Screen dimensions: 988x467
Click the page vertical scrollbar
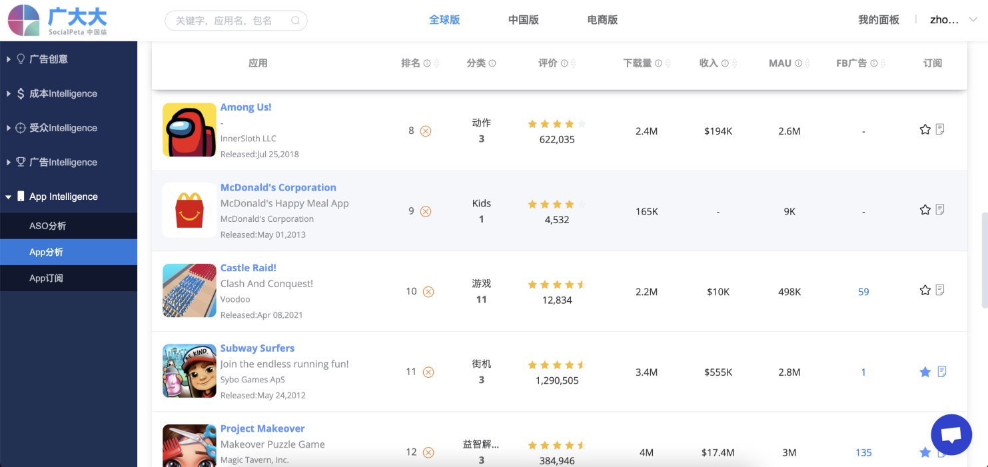tap(984, 260)
